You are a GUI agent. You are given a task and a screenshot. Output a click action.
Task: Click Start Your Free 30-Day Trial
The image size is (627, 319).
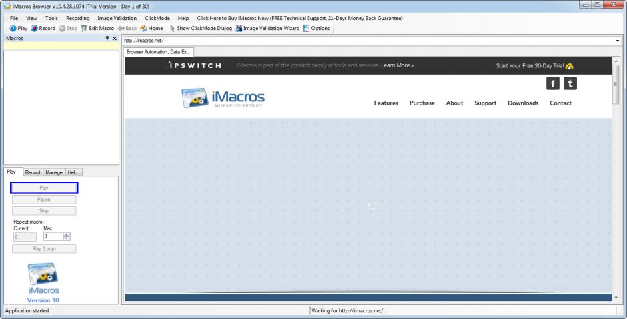[x=530, y=66]
